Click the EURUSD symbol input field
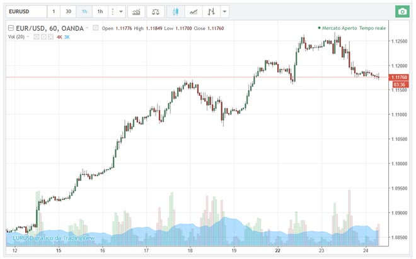This screenshot has width=416, height=259. click(26, 11)
